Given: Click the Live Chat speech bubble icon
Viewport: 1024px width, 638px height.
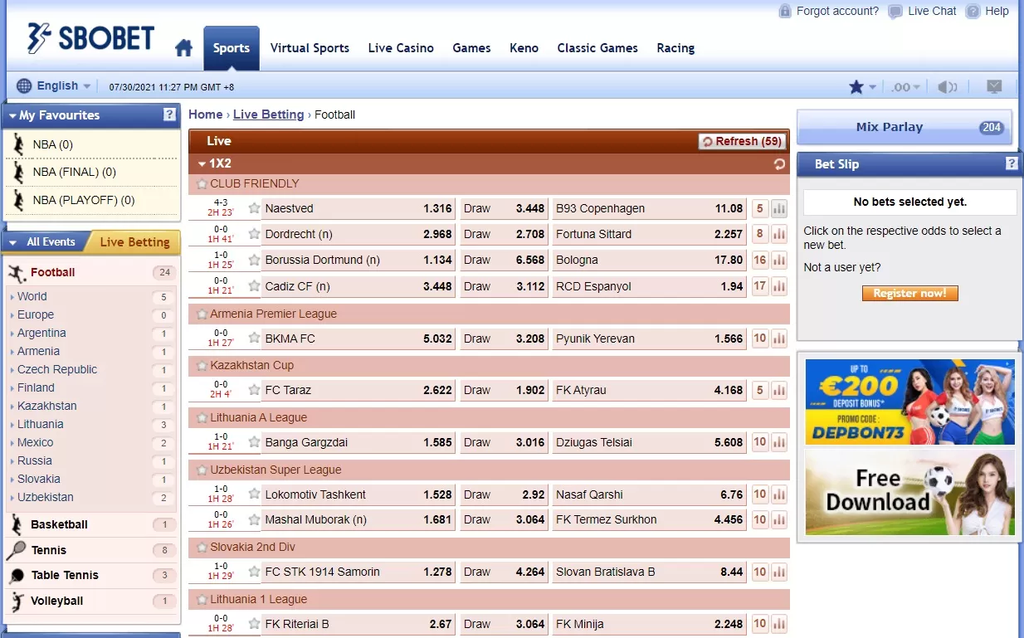Looking at the screenshot, I should click(895, 12).
